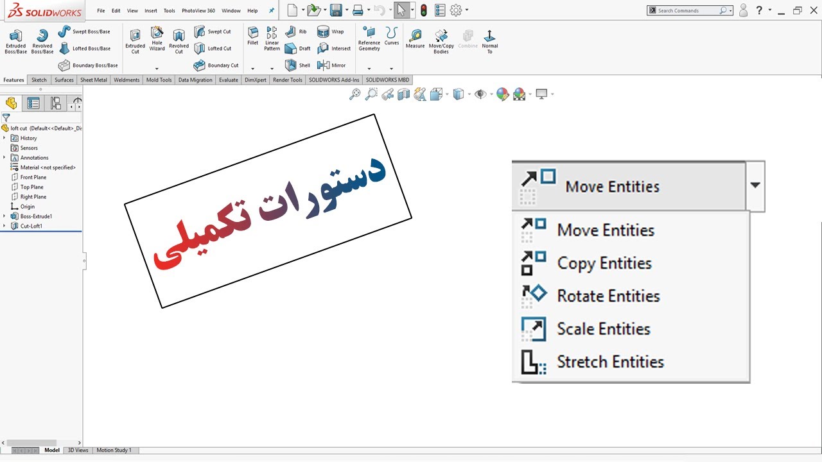Expand the Annotations tree node

(4, 157)
